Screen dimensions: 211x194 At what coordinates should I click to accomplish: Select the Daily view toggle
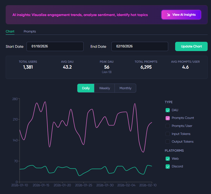86,88
